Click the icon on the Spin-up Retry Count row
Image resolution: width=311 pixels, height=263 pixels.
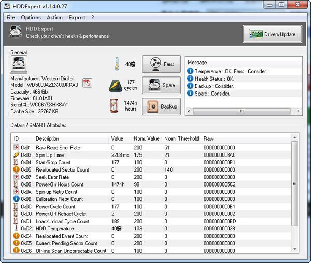[16, 191]
